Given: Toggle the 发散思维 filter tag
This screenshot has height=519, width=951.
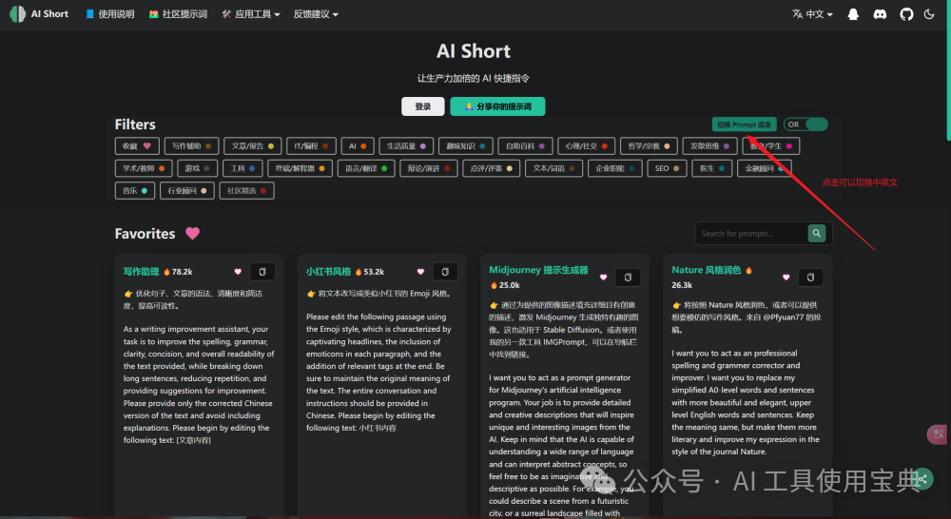Looking at the screenshot, I should pos(709,146).
